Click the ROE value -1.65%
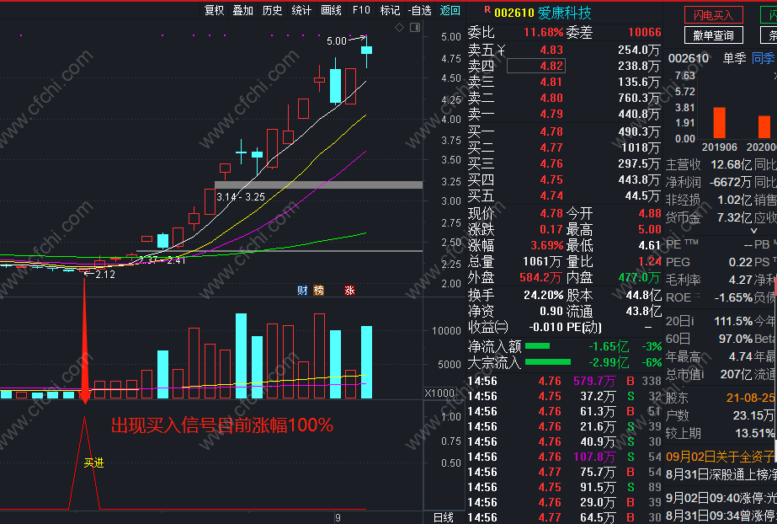 pyautogui.click(x=733, y=297)
